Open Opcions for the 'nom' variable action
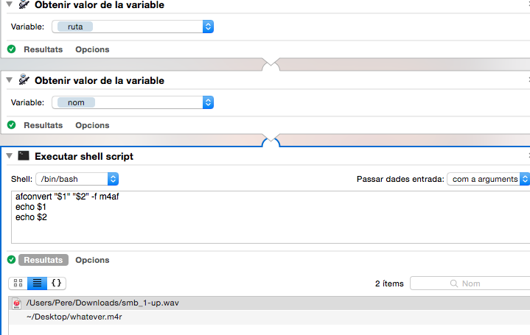Screen dimensions: 530x335 [x=92, y=125]
